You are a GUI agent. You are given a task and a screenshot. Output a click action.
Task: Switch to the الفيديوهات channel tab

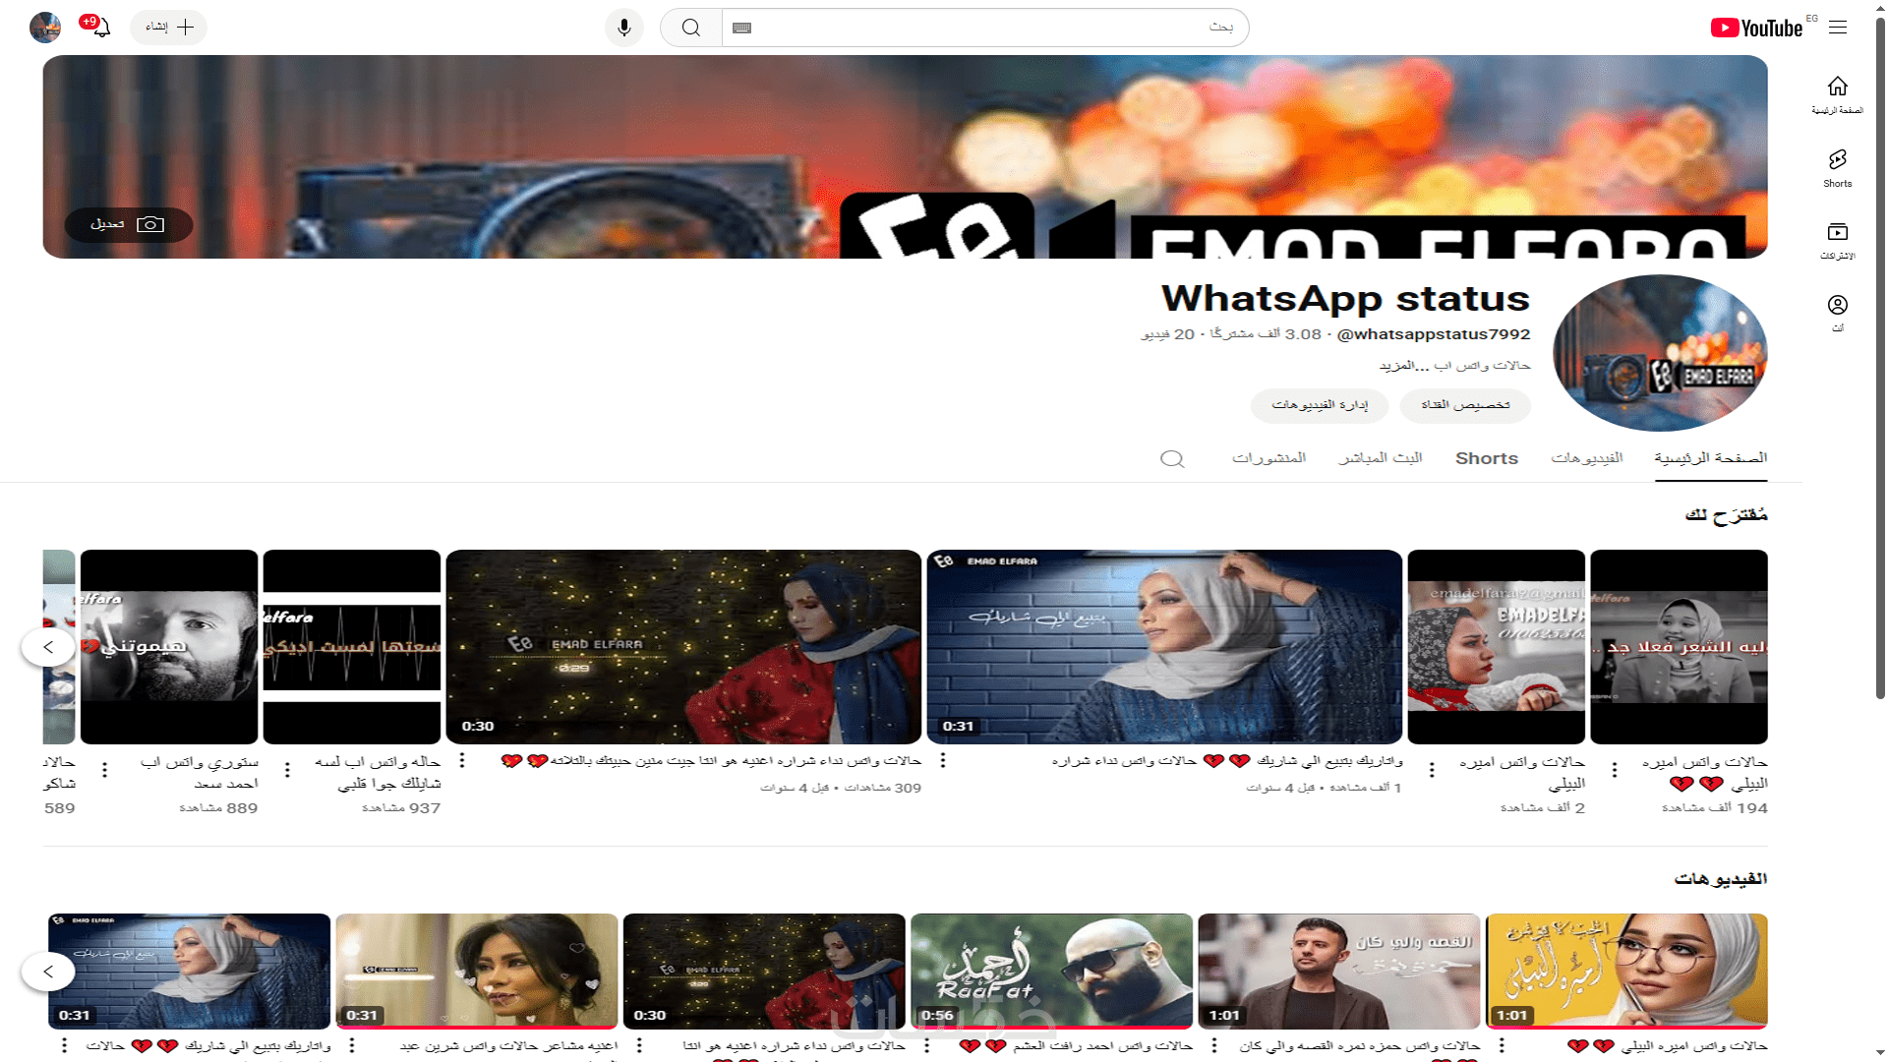tap(1586, 458)
